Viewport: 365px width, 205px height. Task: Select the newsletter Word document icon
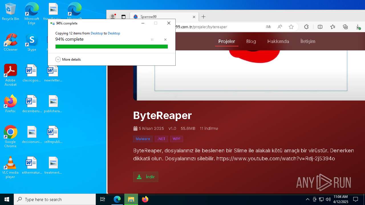pos(53,73)
